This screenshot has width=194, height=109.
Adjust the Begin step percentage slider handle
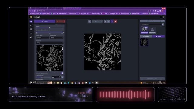36,32
